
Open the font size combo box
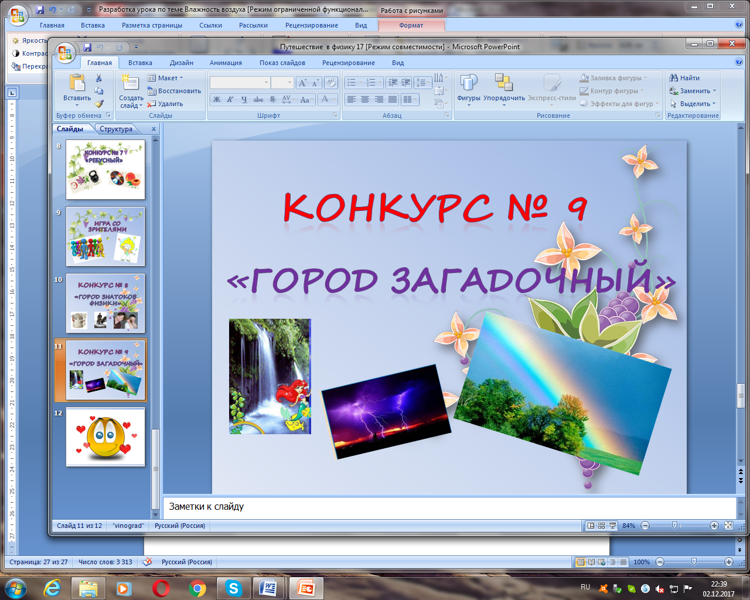coord(282,83)
